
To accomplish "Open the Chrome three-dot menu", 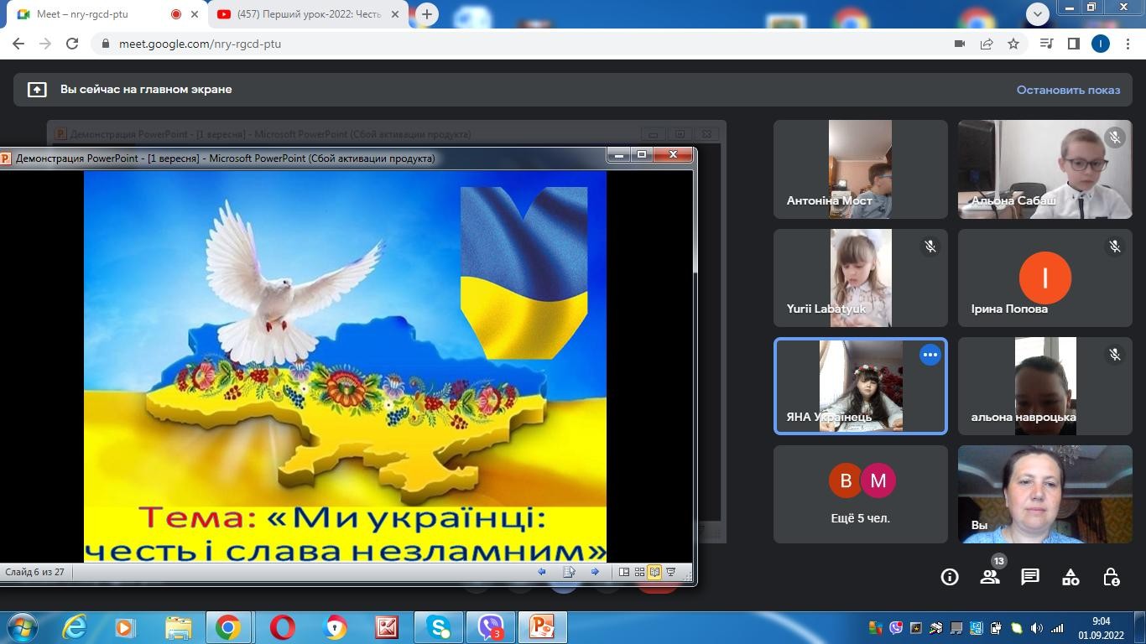I will (x=1127, y=44).
